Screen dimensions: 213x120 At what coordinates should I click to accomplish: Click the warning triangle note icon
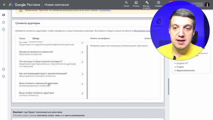point(21,10)
